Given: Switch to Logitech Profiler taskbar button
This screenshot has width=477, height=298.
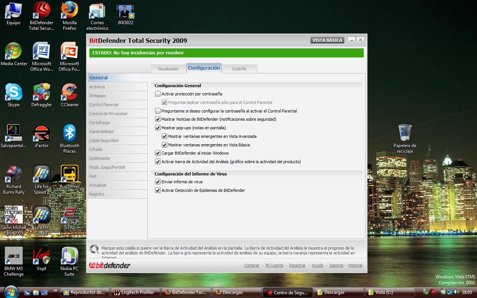Looking at the screenshot, I should click(136, 292).
